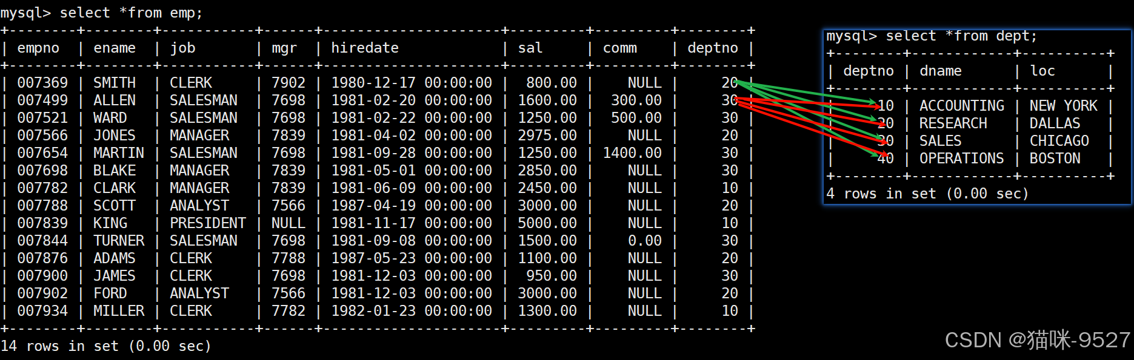The height and width of the screenshot is (360, 1134).
Task: Click department name SALES
Action: (x=941, y=140)
